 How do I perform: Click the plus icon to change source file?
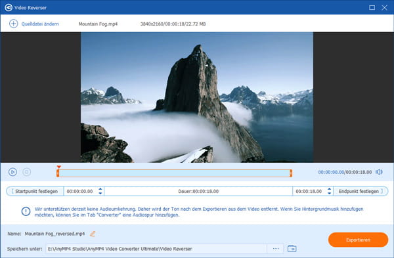[x=13, y=24]
